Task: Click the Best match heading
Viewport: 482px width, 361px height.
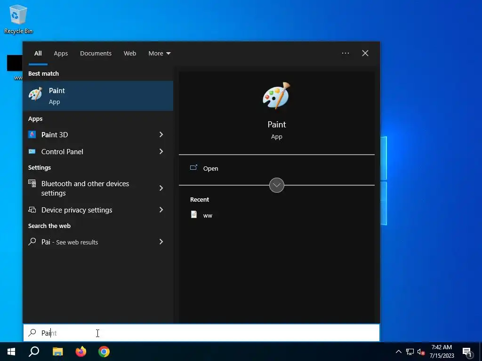Action: (43, 73)
